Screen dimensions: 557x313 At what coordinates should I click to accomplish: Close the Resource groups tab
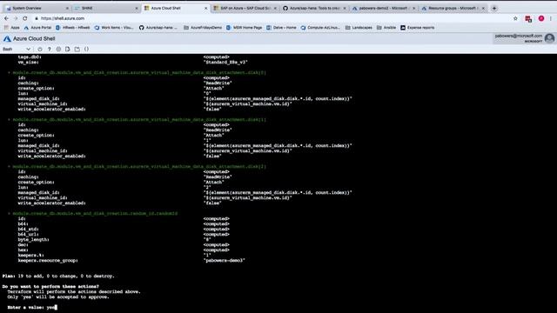point(483,8)
